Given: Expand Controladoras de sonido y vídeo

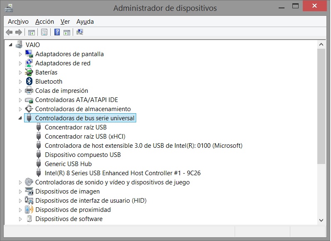Looking at the screenshot, I should tap(20, 182).
